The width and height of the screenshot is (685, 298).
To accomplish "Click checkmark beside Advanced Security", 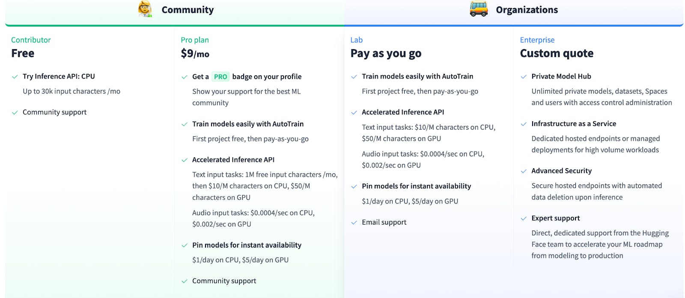I will pos(524,171).
